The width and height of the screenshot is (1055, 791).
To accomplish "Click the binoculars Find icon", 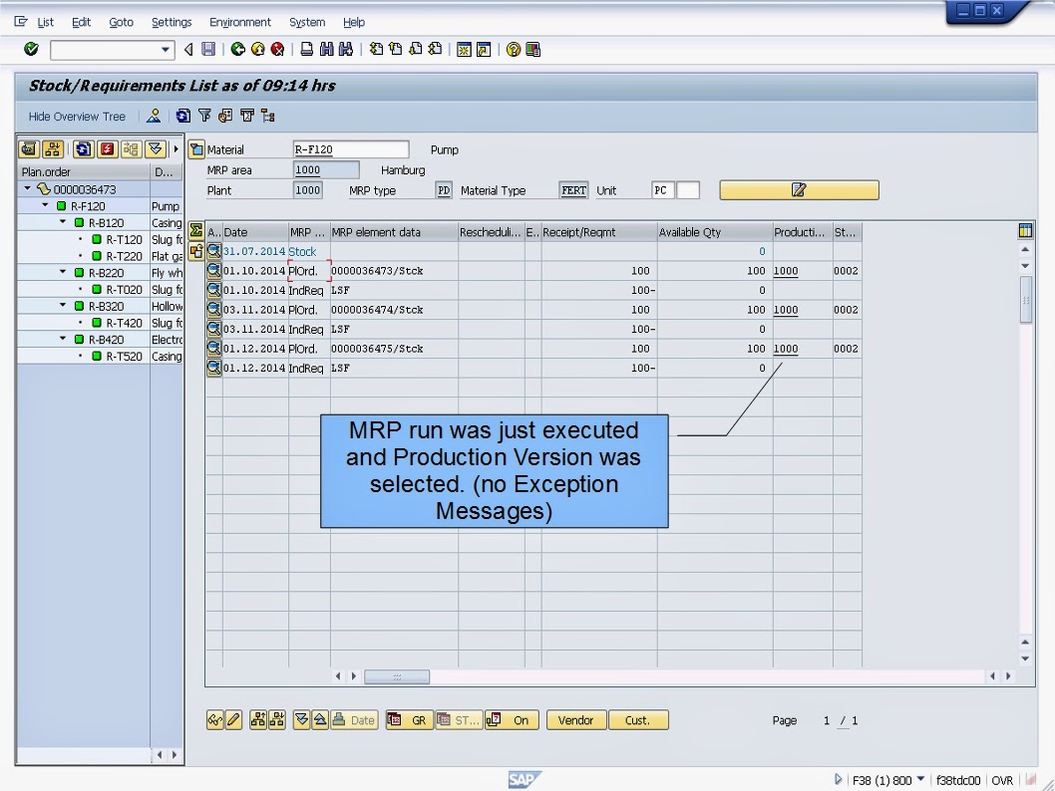I will click(327, 49).
